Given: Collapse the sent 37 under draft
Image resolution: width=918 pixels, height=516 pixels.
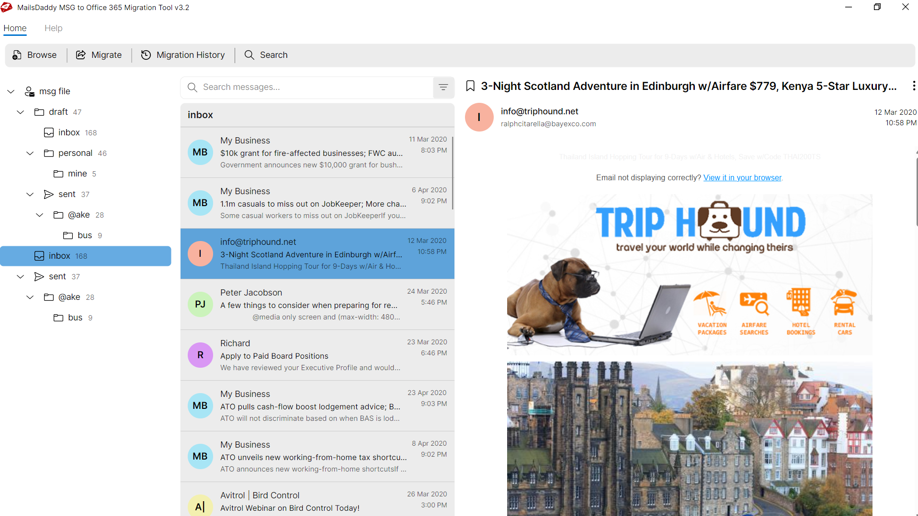Looking at the screenshot, I should pos(30,194).
